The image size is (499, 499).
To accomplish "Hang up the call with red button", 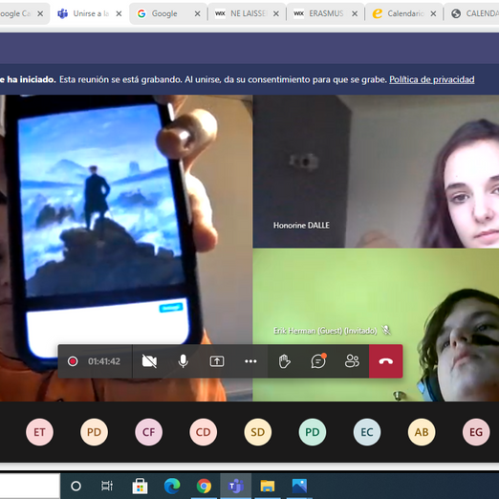I will (x=386, y=361).
